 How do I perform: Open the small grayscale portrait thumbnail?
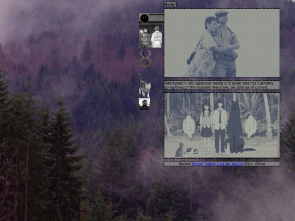click(x=144, y=104)
